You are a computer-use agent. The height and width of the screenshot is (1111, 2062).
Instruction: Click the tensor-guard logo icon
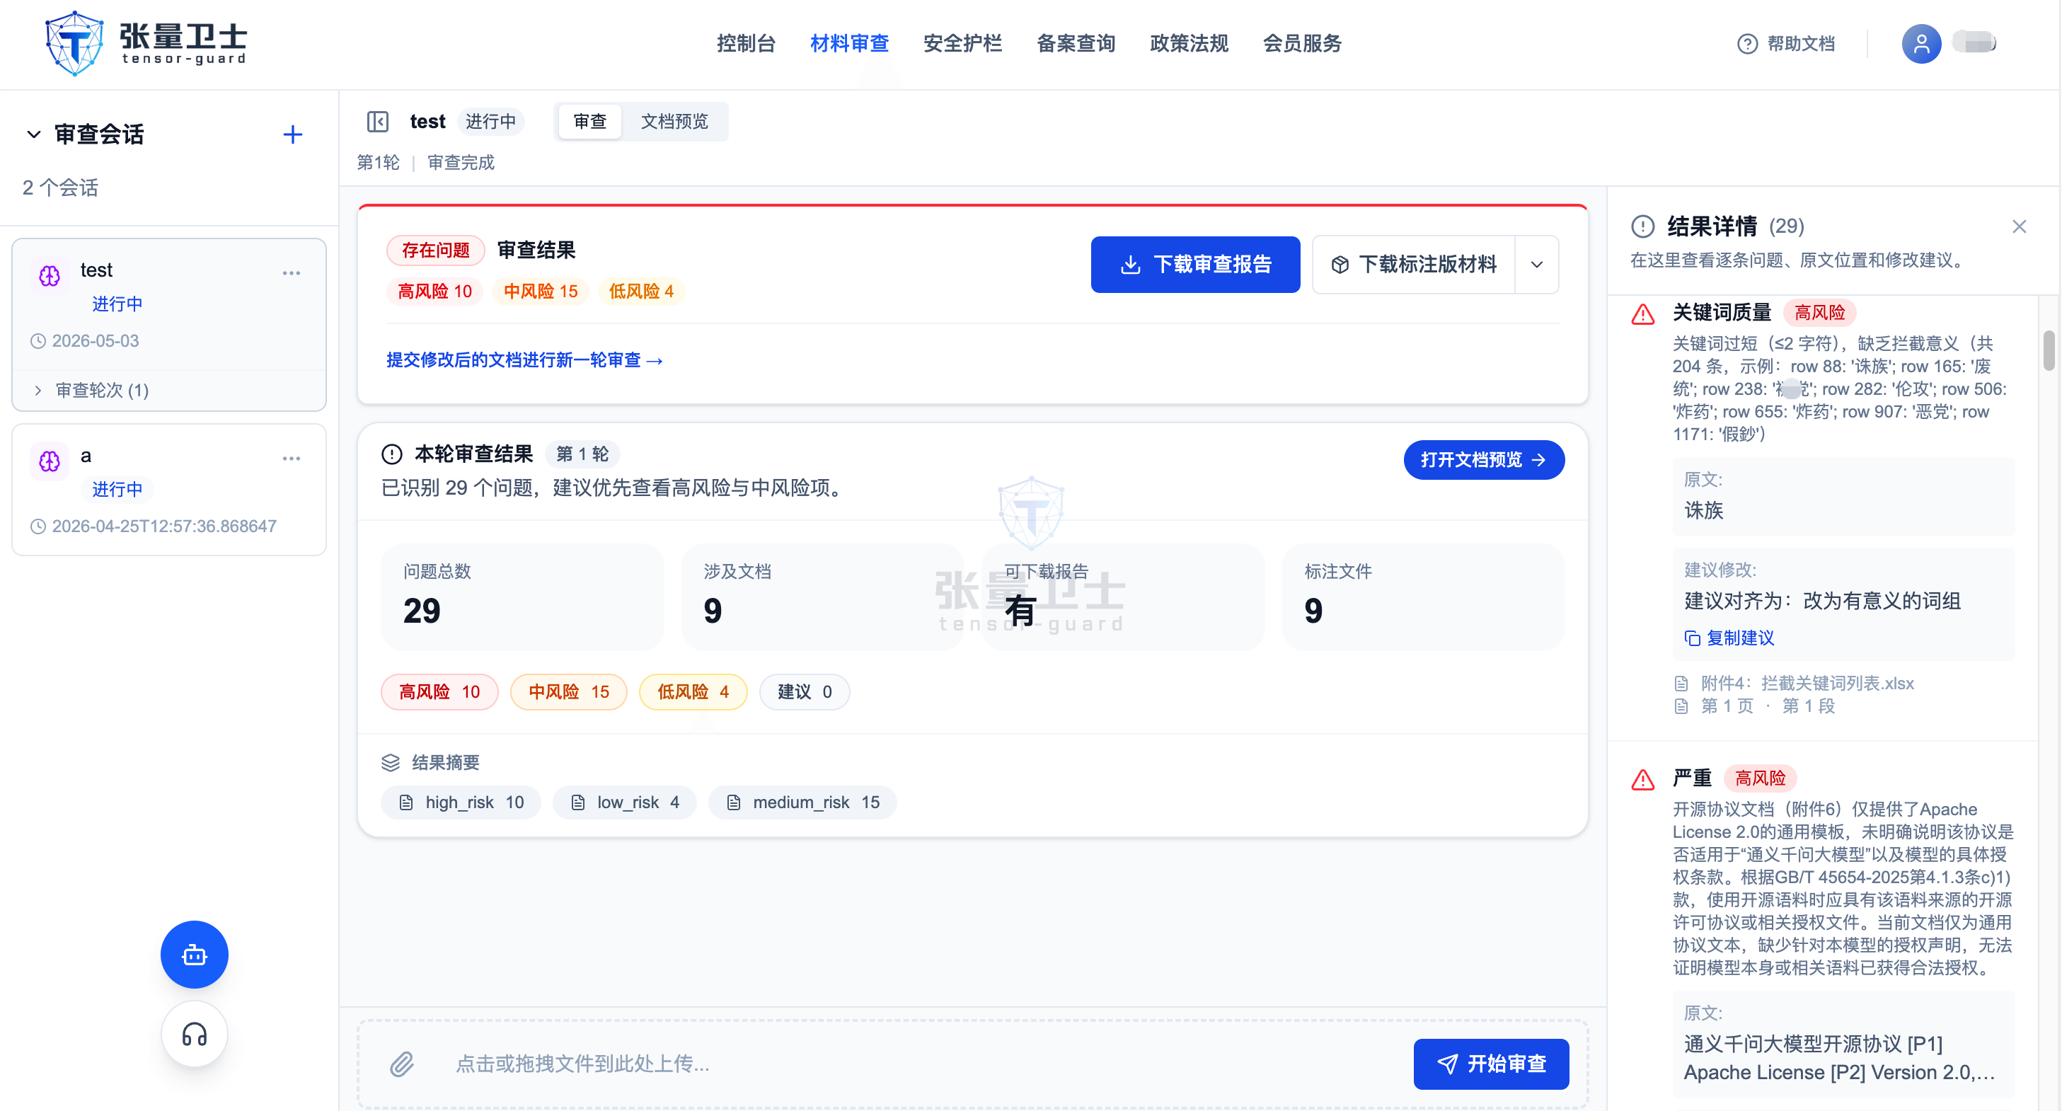[74, 43]
